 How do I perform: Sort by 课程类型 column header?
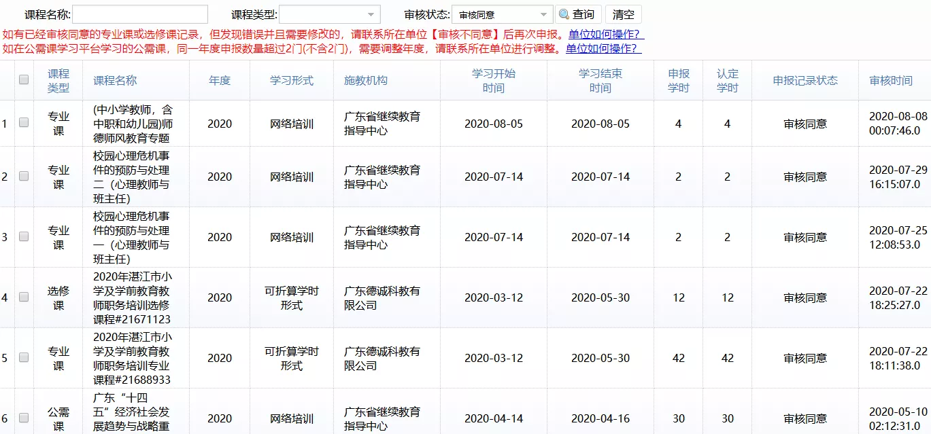58,80
